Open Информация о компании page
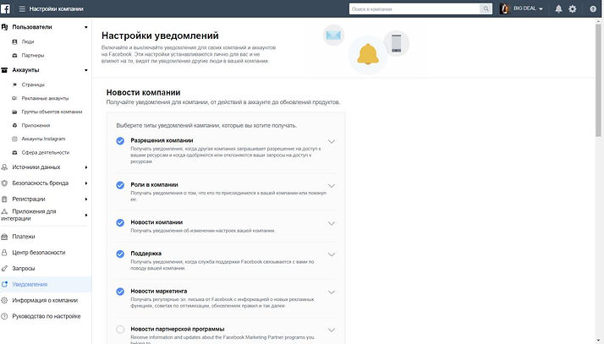The height and width of the screenshot is (344, 604). coord(46,300)
